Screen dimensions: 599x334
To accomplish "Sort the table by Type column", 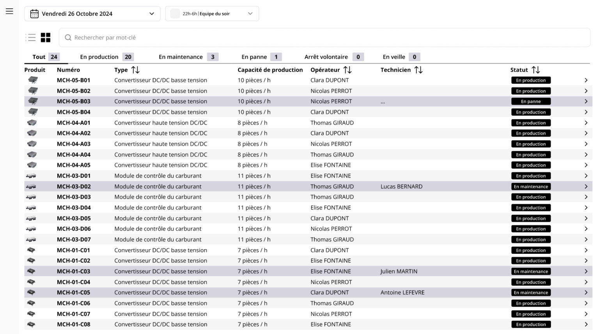I will 135,70.
